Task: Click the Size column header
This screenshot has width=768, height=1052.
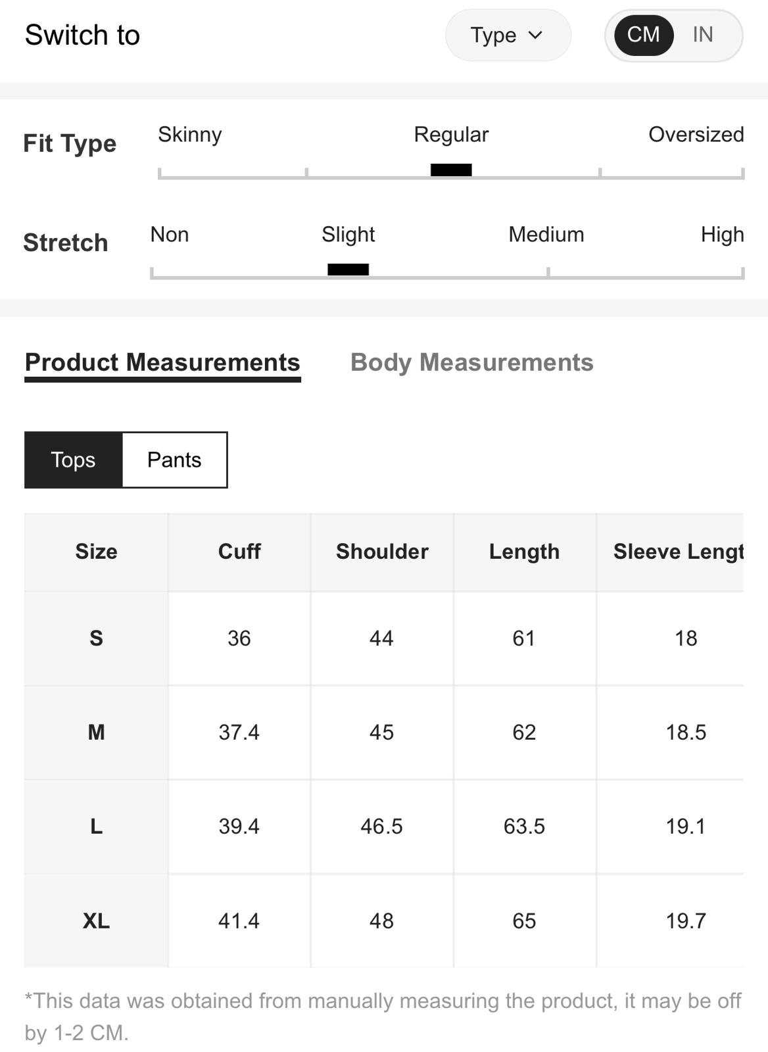Action: pos(96,552)
